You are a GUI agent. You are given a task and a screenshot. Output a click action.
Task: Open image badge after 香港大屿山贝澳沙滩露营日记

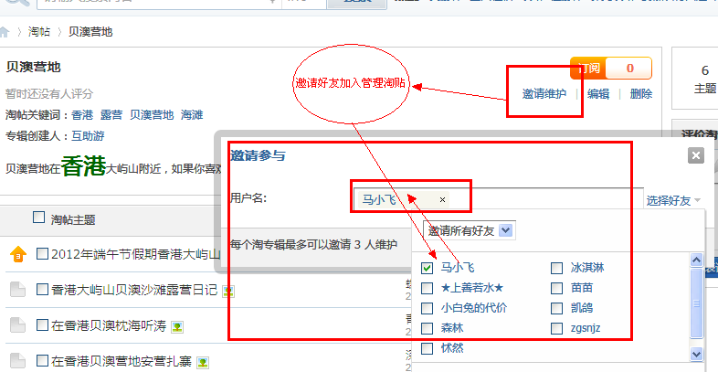228,292
